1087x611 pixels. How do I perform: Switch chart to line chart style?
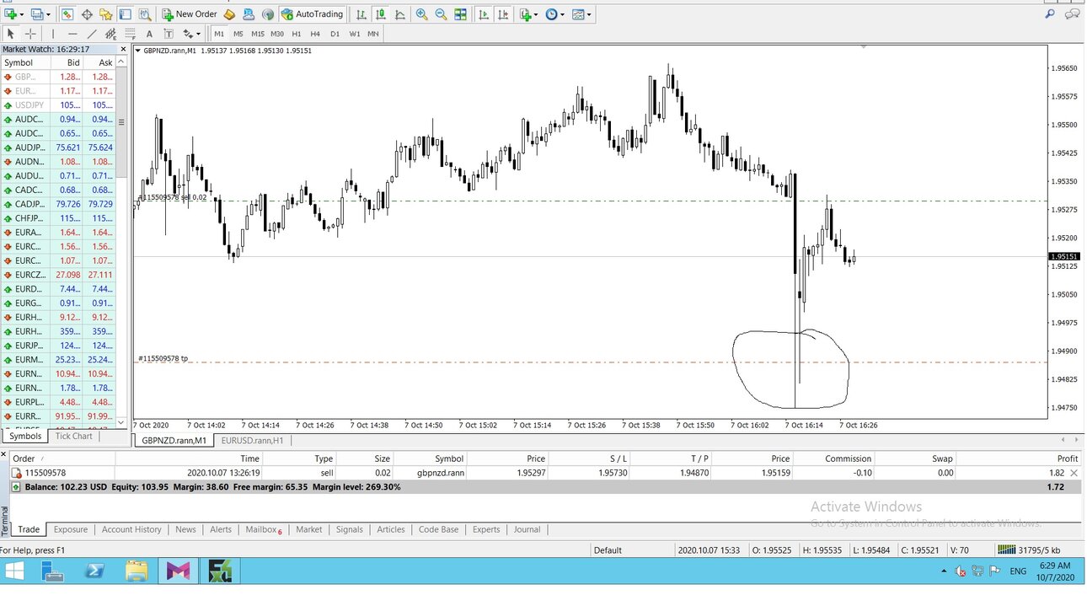coord(399,14)
